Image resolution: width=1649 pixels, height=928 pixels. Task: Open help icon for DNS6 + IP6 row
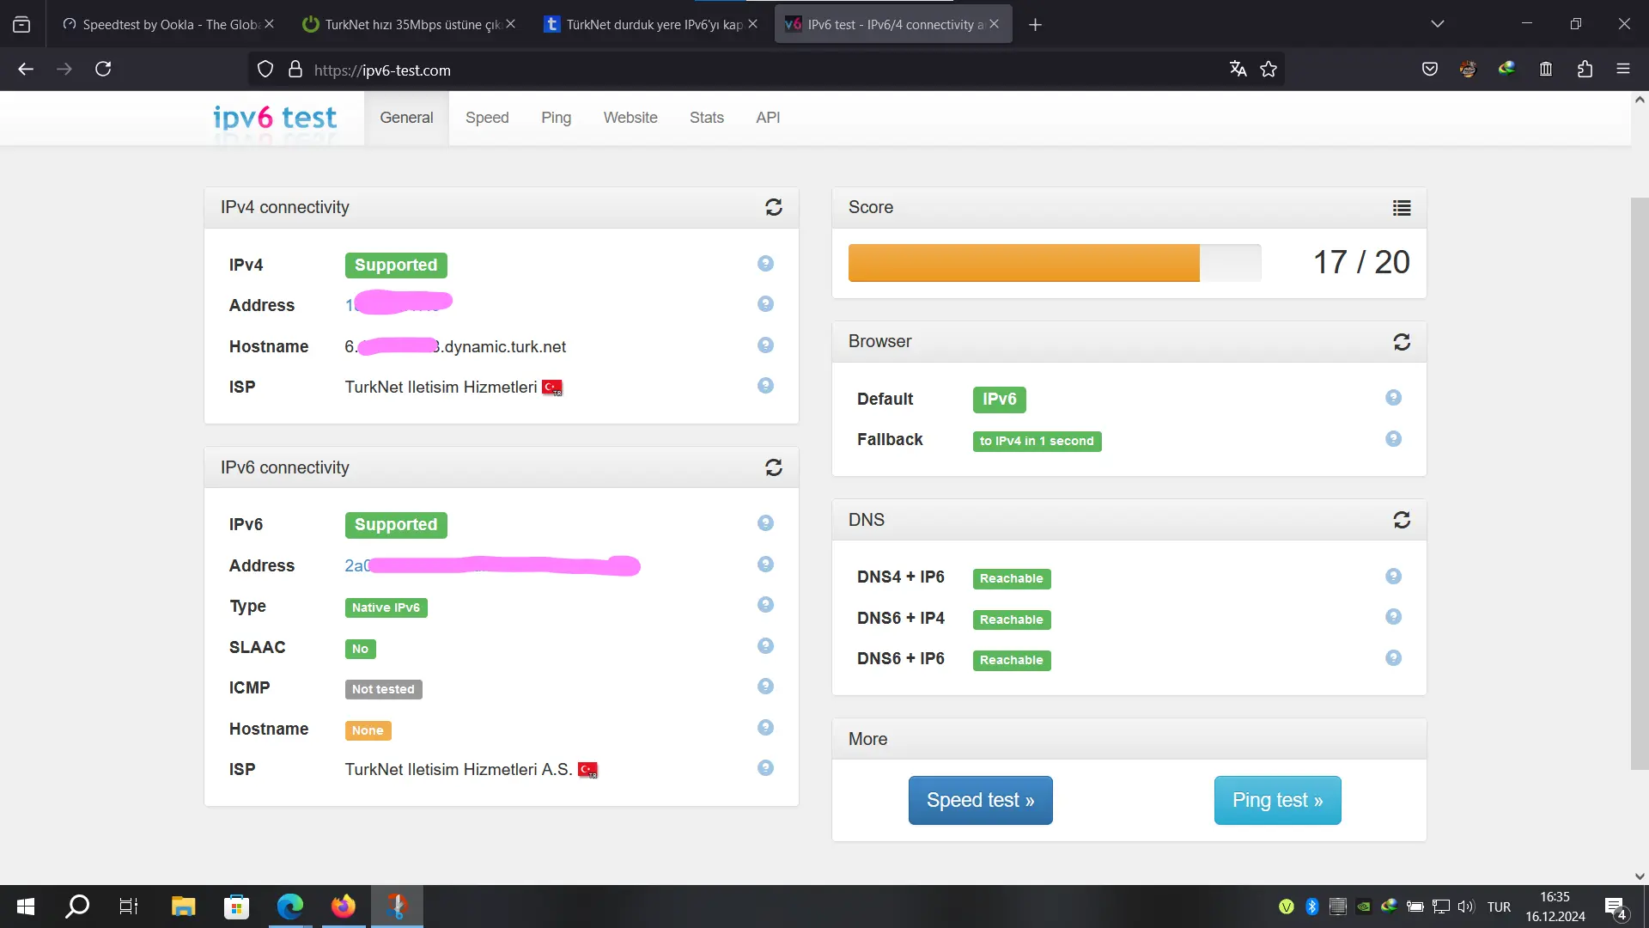coord(1393,658)
